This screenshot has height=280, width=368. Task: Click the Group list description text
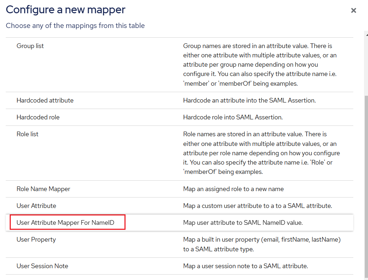tap(260, 65)
